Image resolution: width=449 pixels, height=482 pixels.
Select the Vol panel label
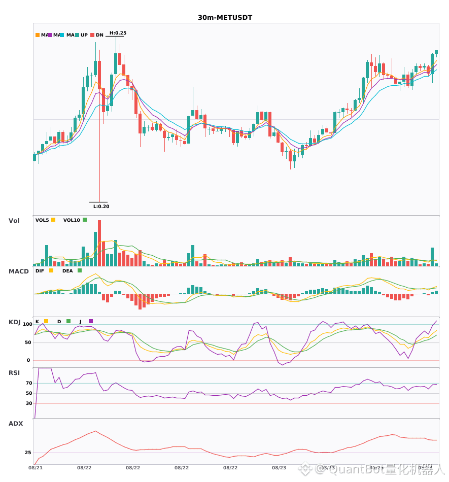tap(14, 220)
